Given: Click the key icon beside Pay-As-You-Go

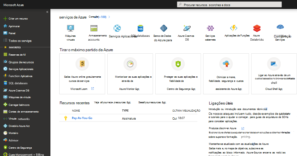Looking at the screenshot, I should 66,118.
